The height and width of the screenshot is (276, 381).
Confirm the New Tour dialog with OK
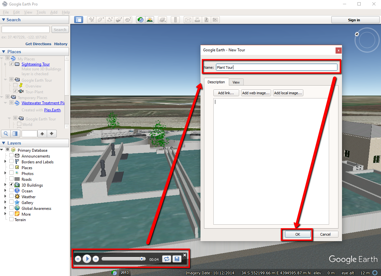pyautogui.click(x=298, y=234)
